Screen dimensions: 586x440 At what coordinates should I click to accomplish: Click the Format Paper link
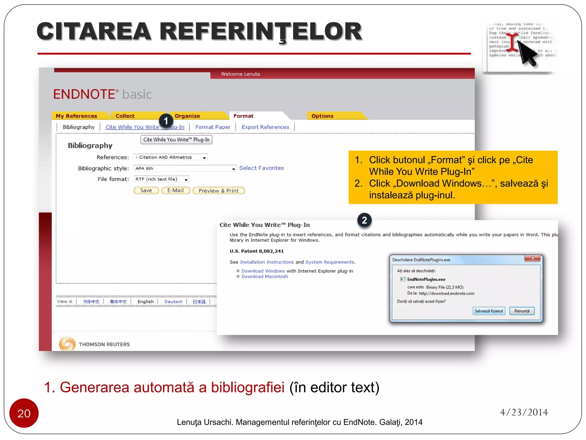pos(213,127)
